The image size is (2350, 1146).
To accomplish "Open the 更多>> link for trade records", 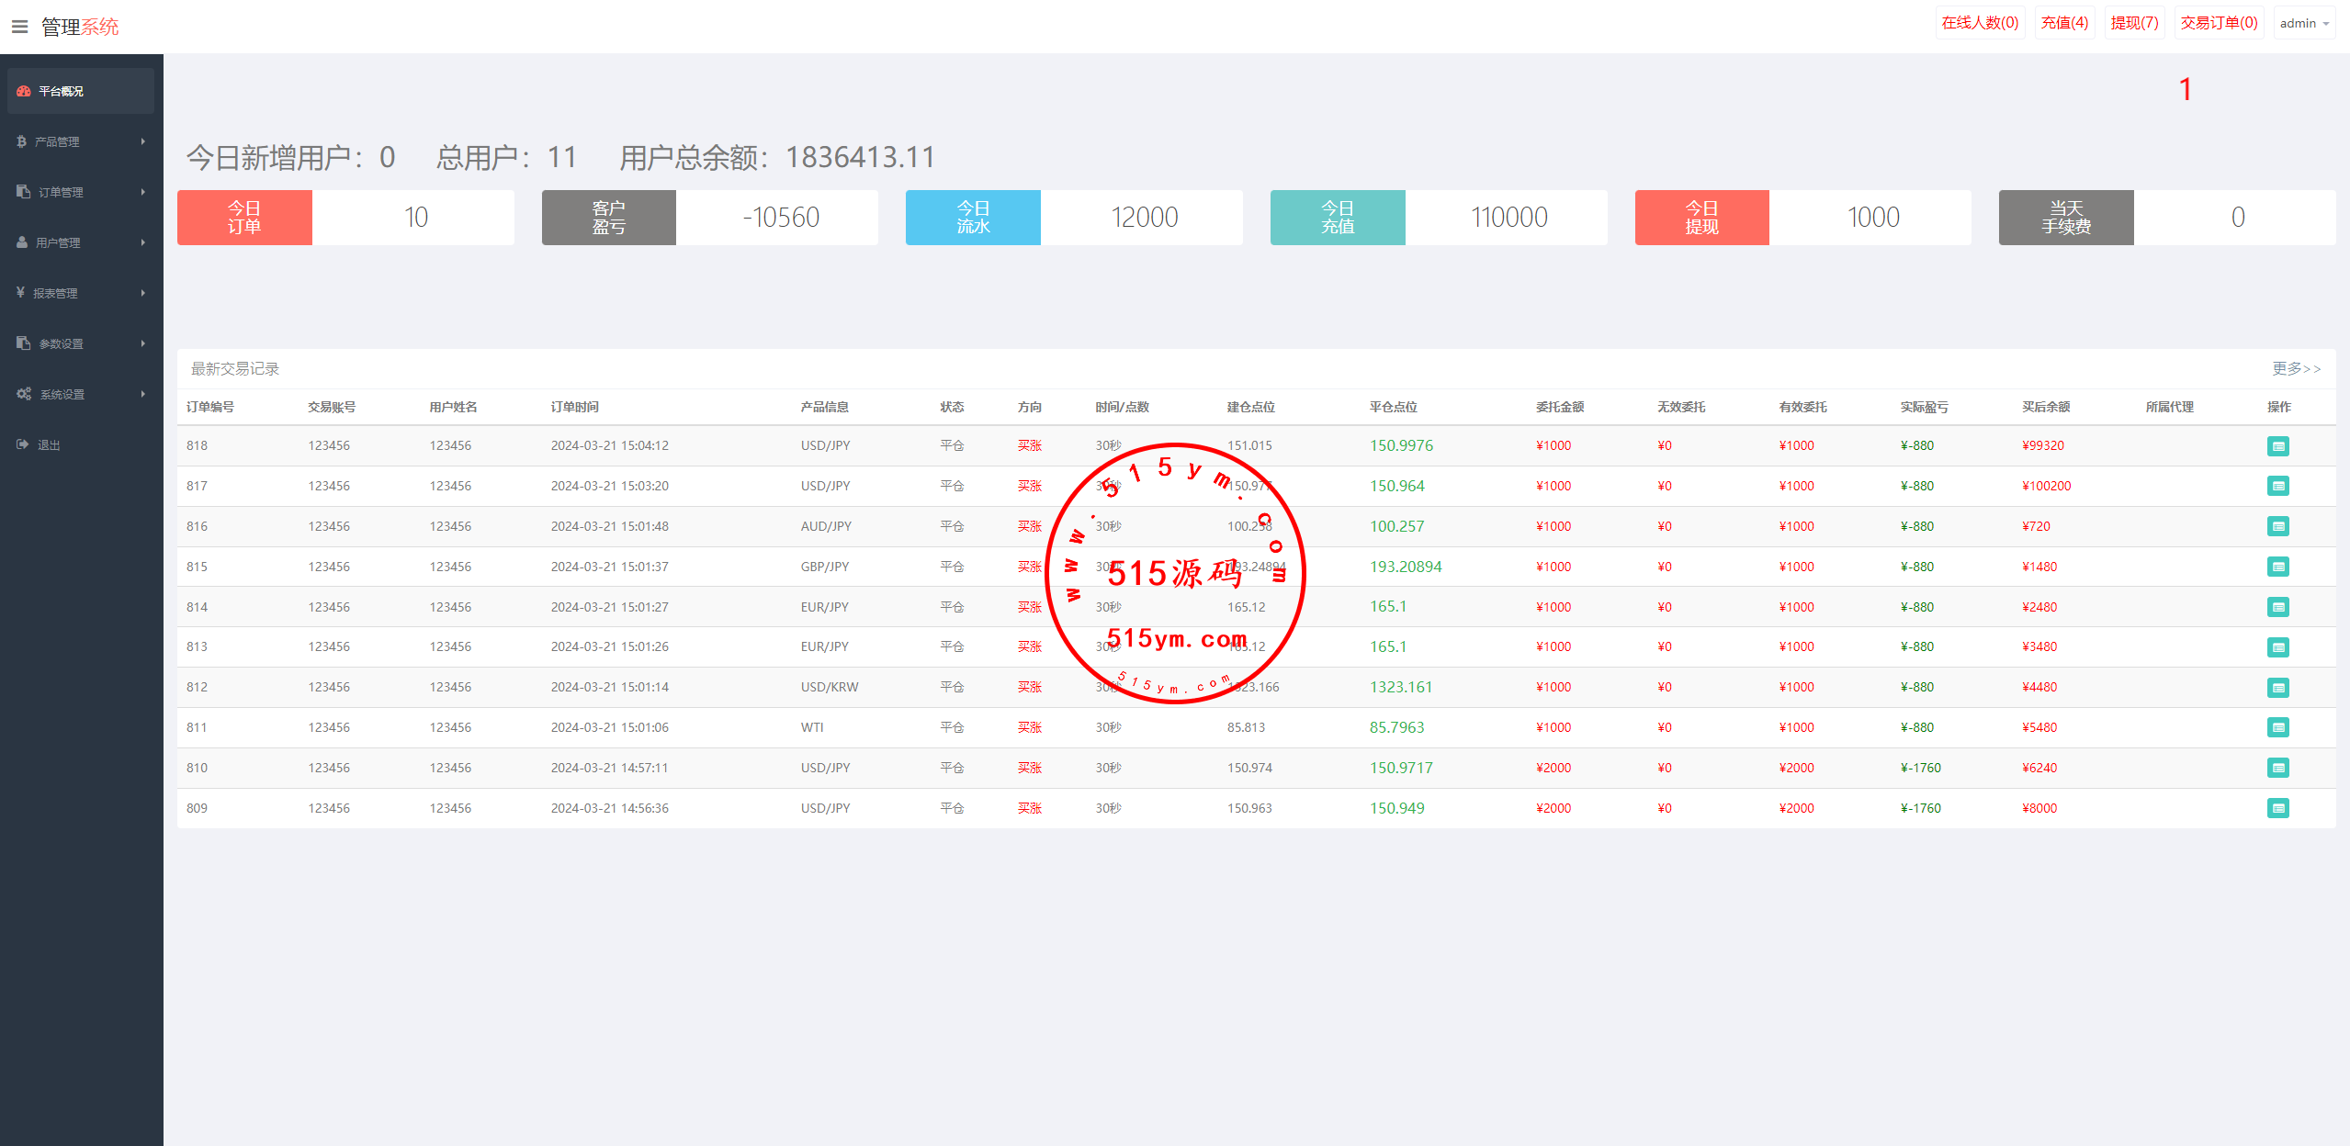I will (x=2296, y=368).
